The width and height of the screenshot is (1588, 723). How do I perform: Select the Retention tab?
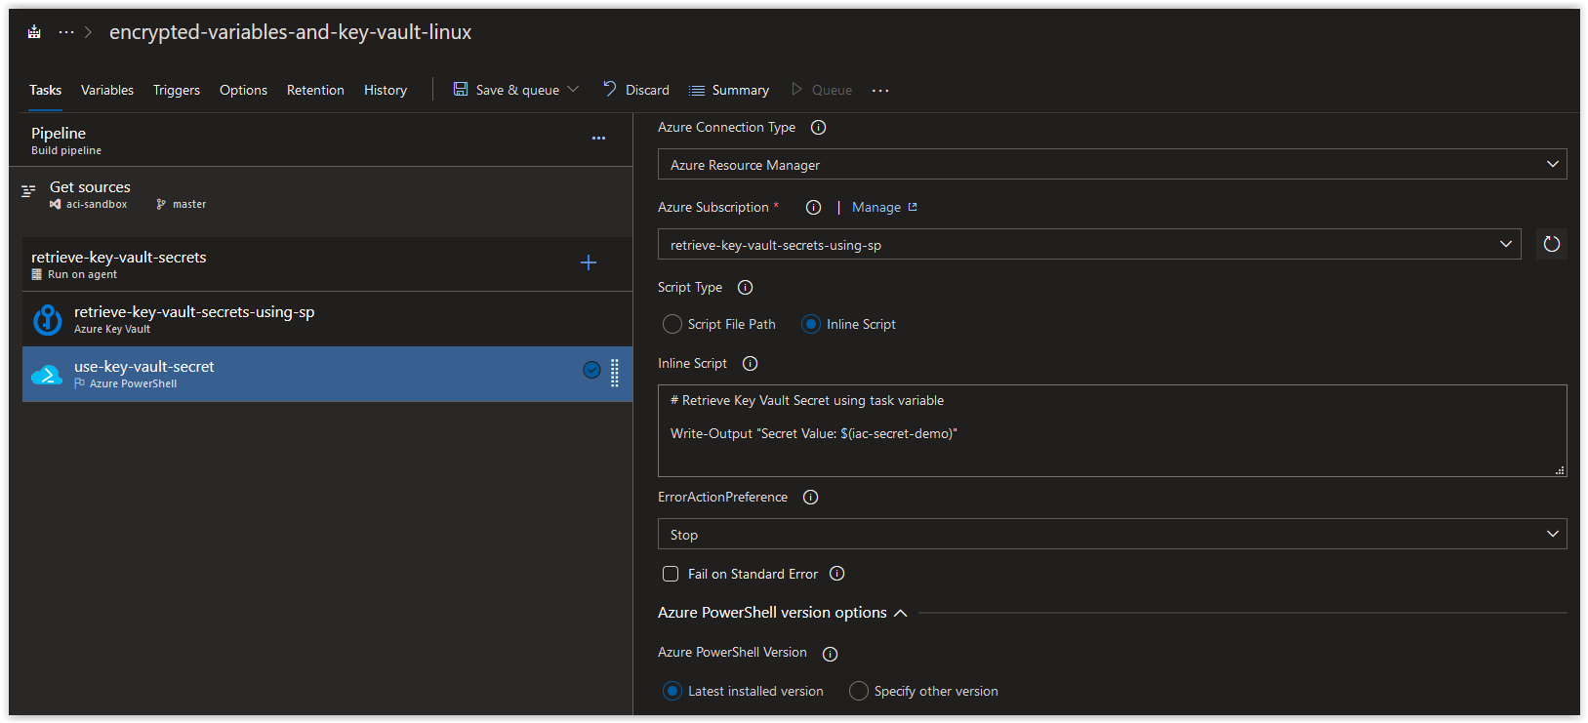(315, 90)
